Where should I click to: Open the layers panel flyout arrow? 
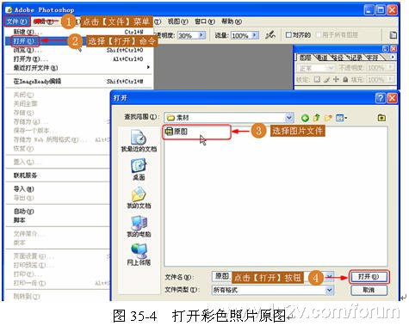[x=392, y=57]
